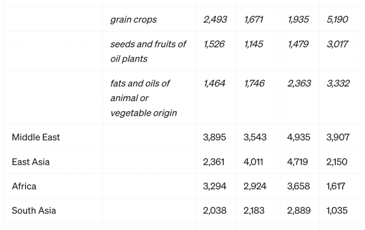This screenshot has height=230, width=365.
Task: Click oil plants value 3,017
Action: pyautogui.click(x=337, y=44)
